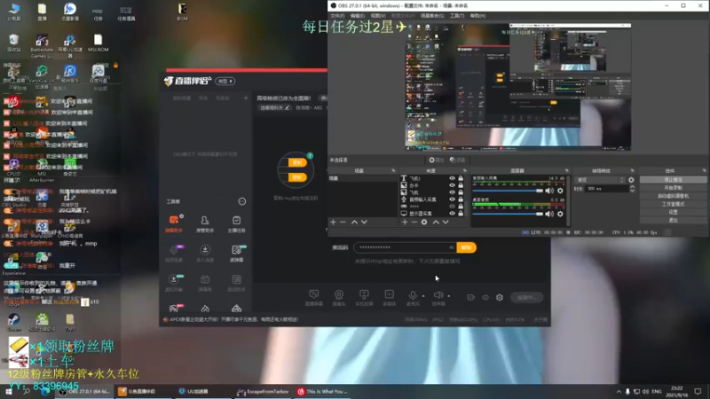Toggle visibility eye of 显示器采集 source
The width and height of the screenshot is (710, 399).
[452, 213]
